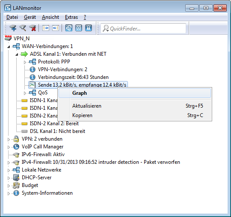Select 'WAN-Verbindungen: 1' text
This screenshot has height=217, width=231.
(x=47, y=46)
